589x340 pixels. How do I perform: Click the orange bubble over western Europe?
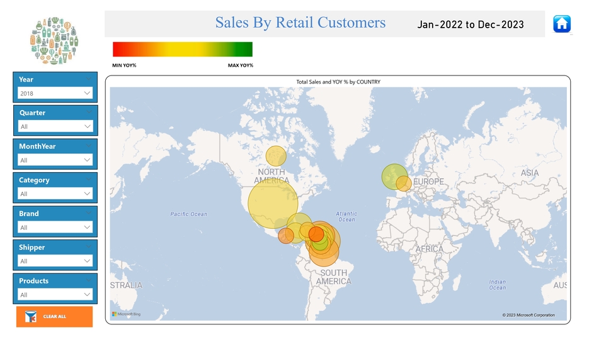(405, 184)
